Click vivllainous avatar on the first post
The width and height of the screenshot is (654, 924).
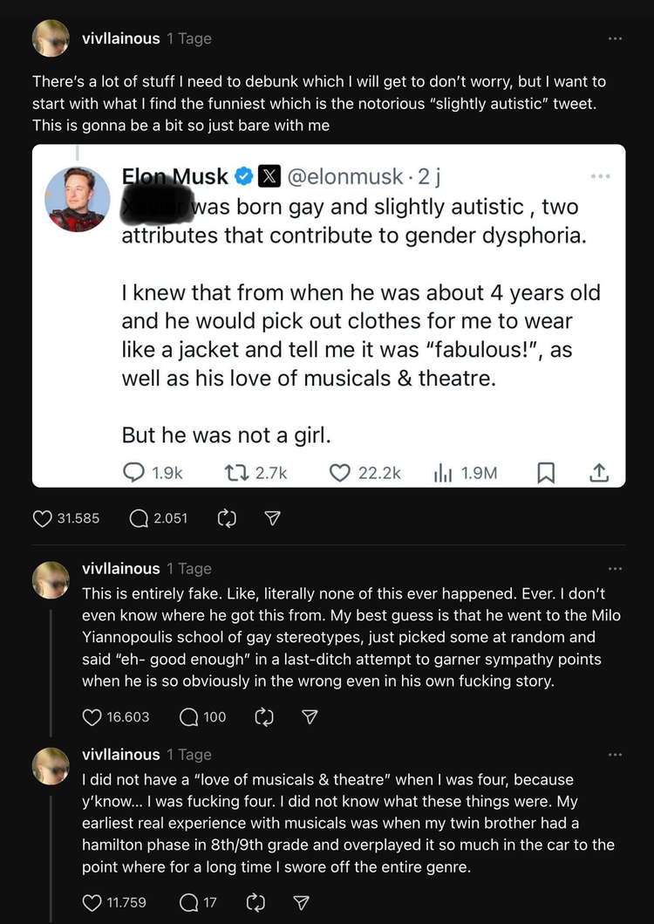click(x=51, y=38)
